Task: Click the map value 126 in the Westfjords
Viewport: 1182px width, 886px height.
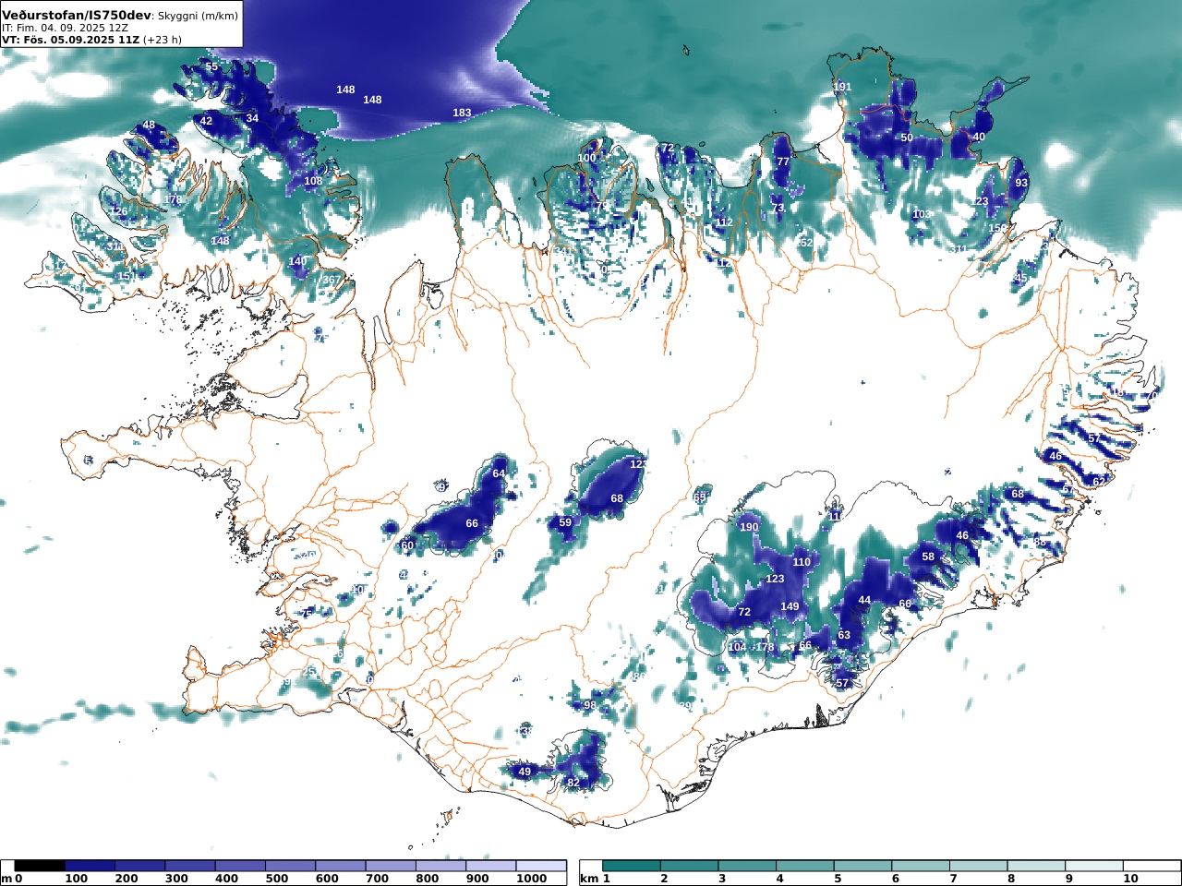Action: coord(118,211)
